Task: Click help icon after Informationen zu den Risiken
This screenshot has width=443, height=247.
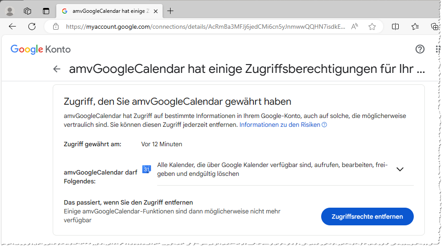Action: coord(324,125)
